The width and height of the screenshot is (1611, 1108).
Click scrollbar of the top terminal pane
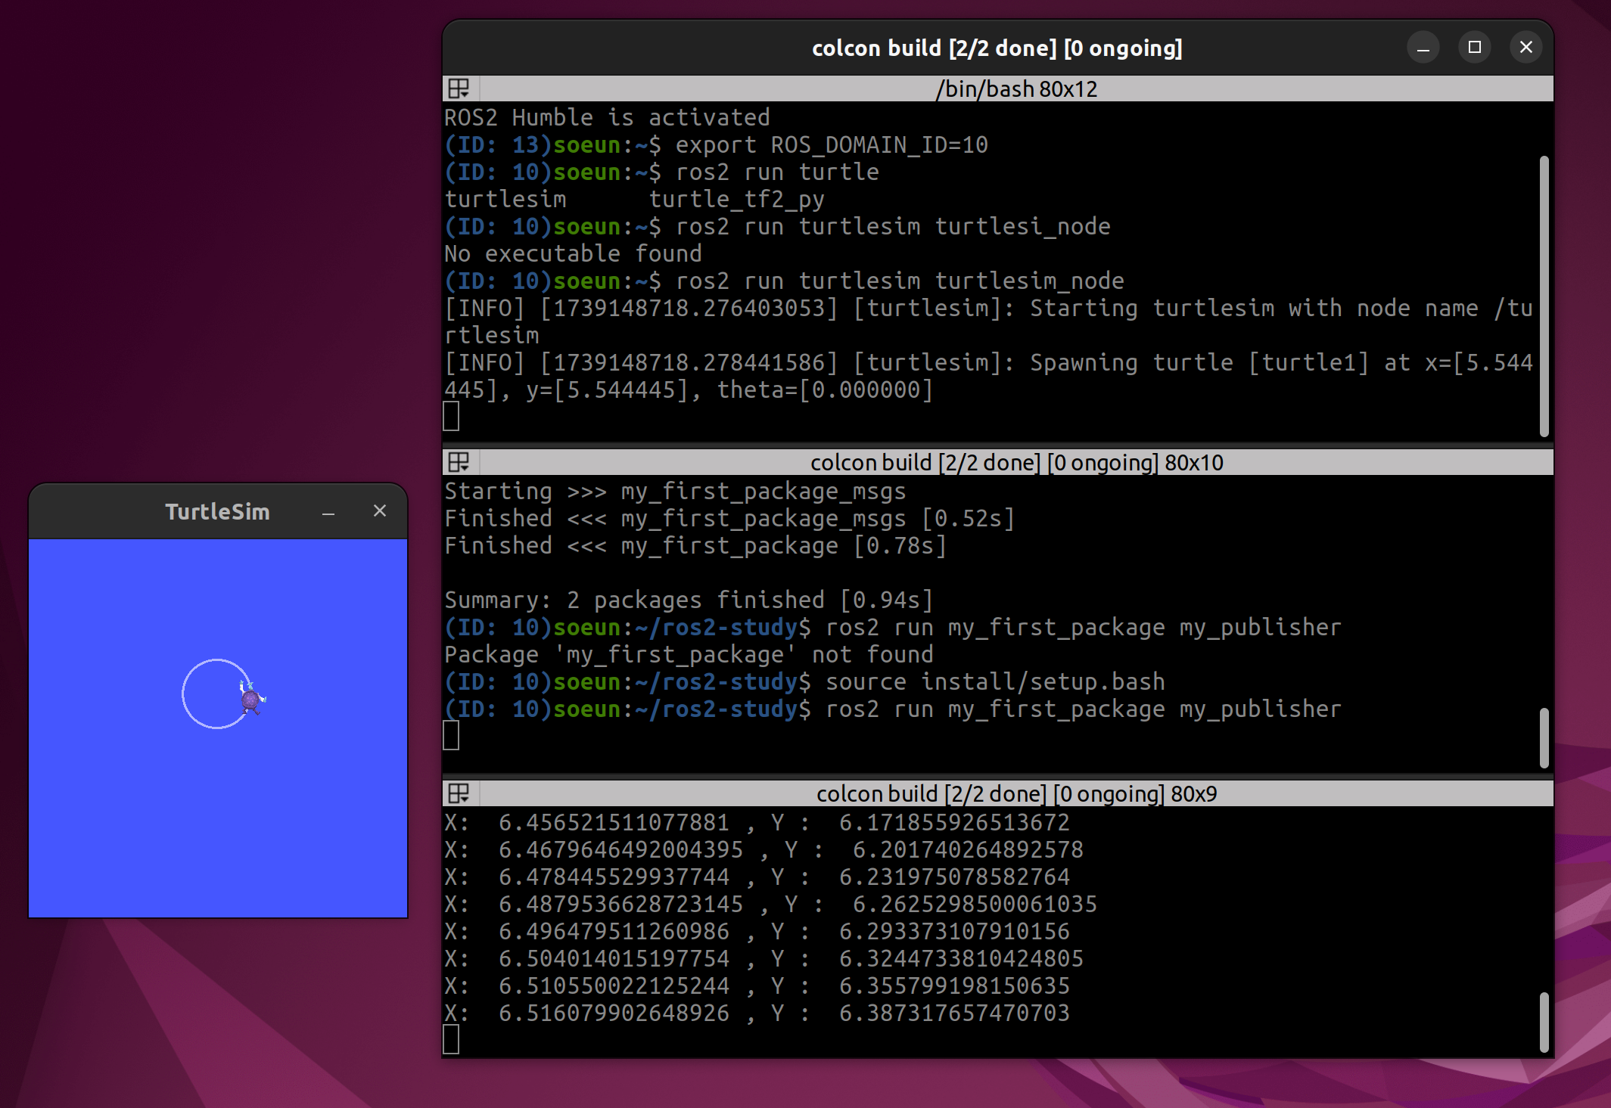(1544, 296)
